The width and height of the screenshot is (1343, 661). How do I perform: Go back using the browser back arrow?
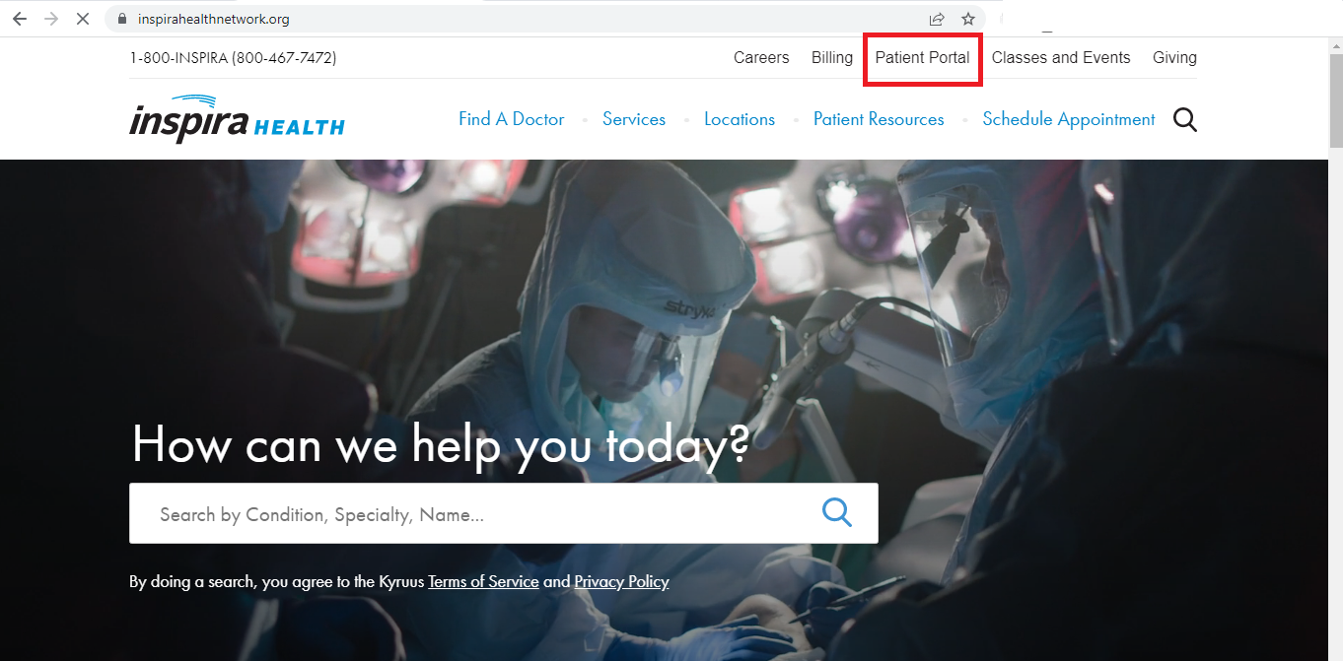[x=19, y=18]
